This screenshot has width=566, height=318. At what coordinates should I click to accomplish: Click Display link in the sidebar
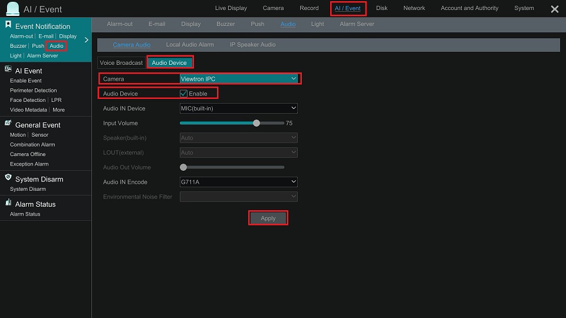click(x=68, y=36)
